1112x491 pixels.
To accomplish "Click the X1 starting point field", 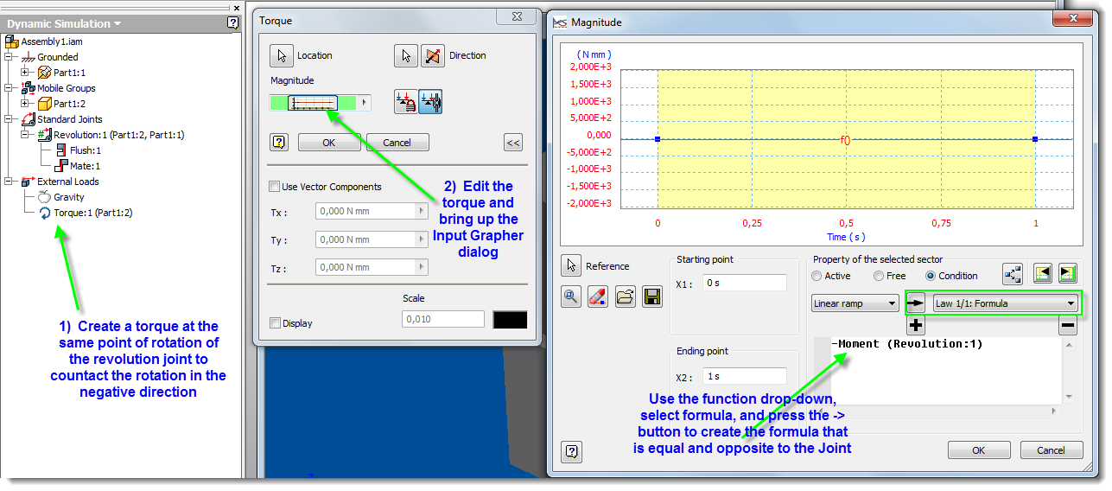I will [x=744, y=284].
